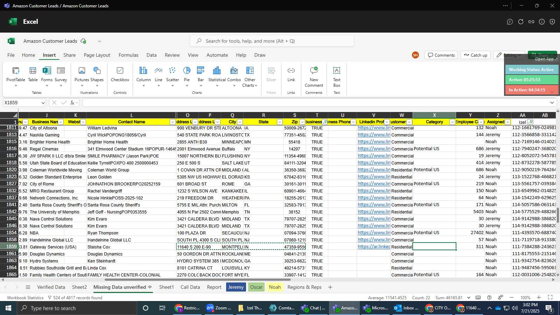Switch to the Page Layout tab
The height and width of the screenshot is (315, 560).
click(97, 55)
